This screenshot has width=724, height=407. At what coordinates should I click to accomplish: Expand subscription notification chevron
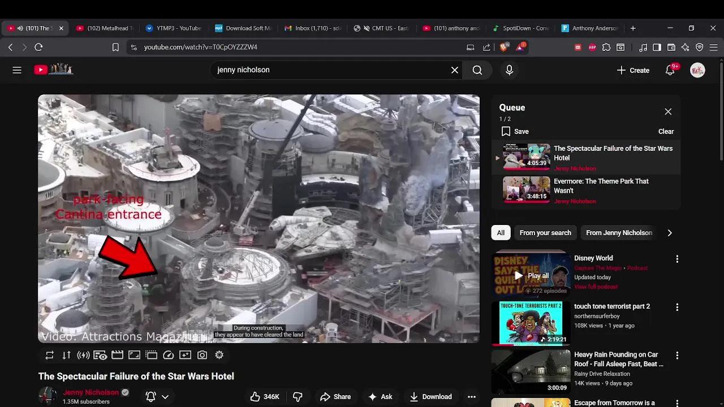click(x=165, y=397)
